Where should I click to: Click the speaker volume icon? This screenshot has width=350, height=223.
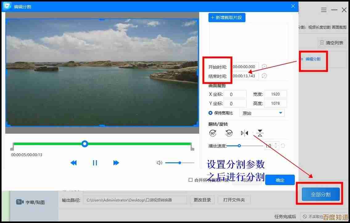[159, 163]
